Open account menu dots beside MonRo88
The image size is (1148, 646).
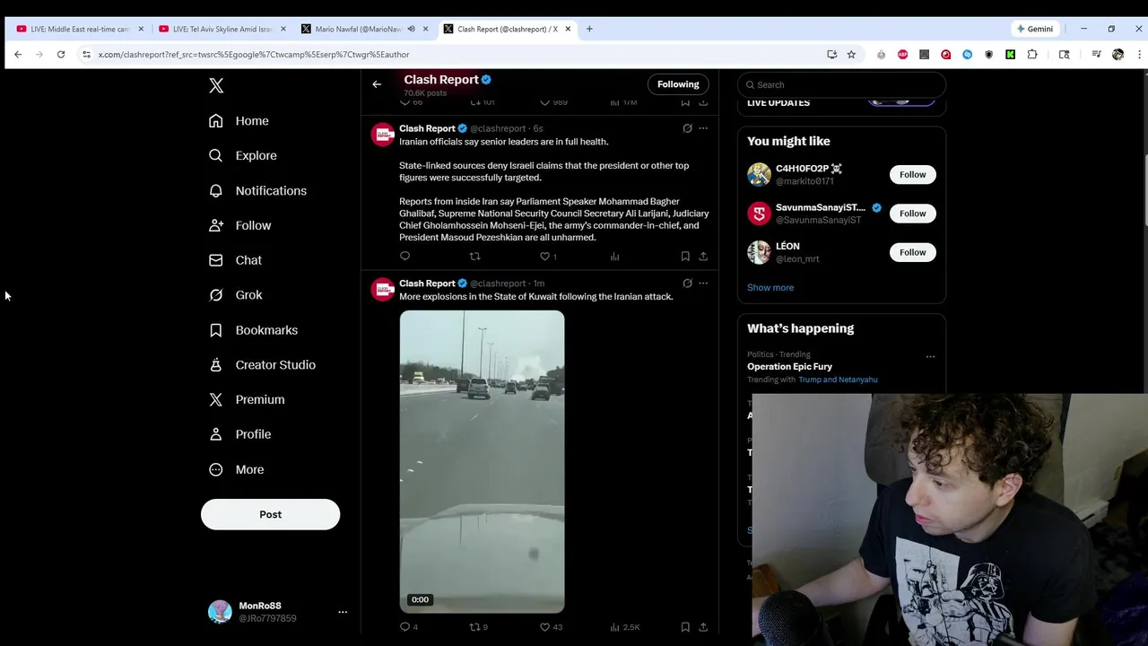[343, 612]
